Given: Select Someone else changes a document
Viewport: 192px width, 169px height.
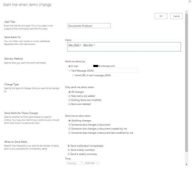Looking at the screenshot, I should pyautogui.click(x=69, y=125).
